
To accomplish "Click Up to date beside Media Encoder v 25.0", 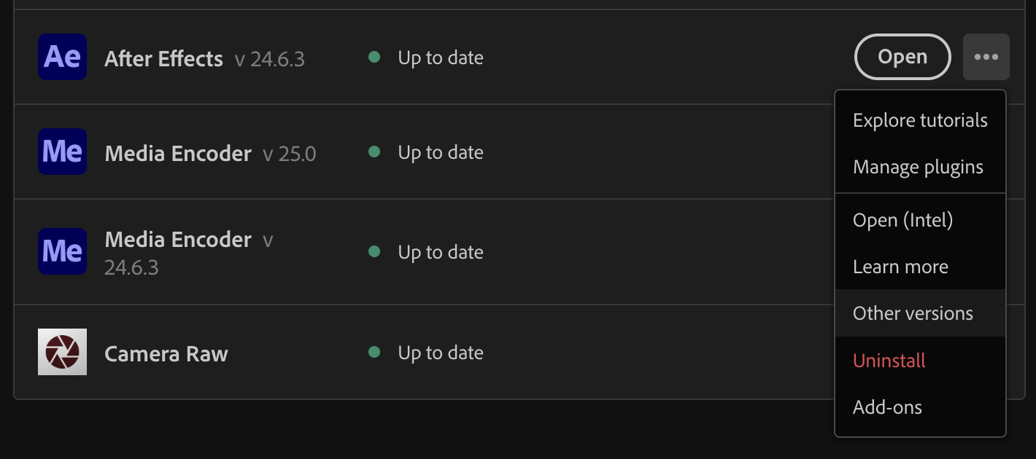I will (441, 152).
